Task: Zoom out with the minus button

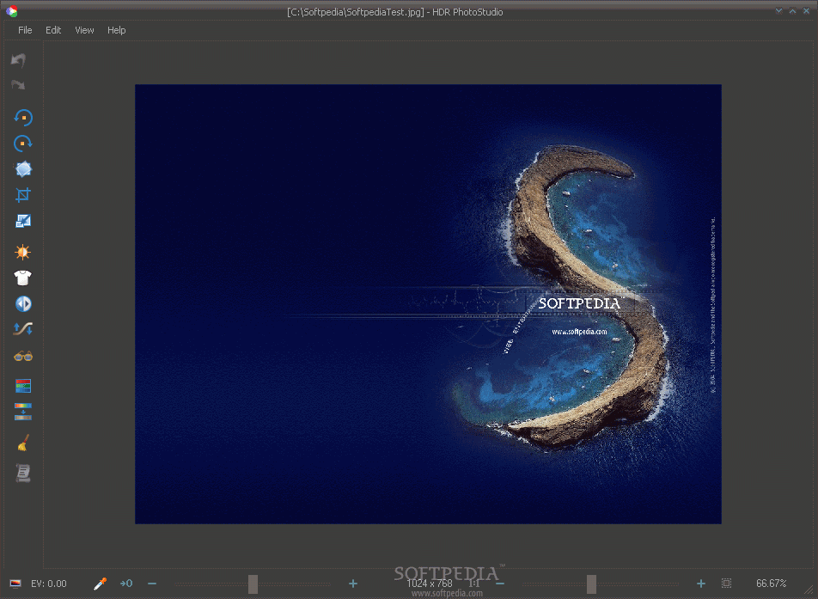Action: pyautogui.click(x=500, y=584)
